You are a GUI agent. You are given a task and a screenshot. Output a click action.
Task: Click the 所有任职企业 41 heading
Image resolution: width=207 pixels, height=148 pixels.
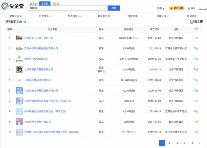tap(16, 22)
